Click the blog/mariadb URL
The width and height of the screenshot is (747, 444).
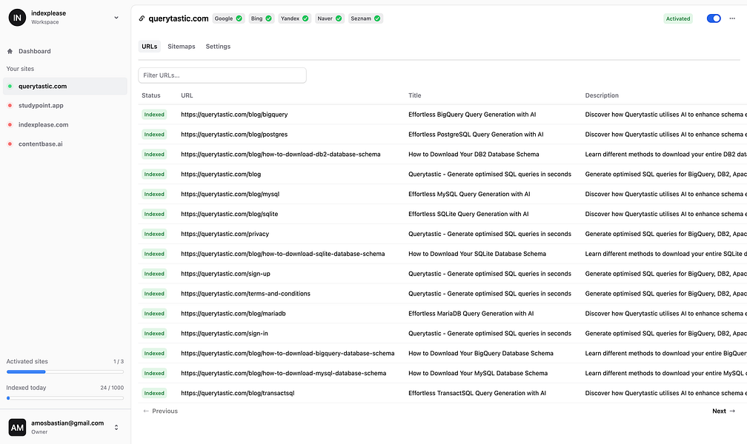[233, 314]
